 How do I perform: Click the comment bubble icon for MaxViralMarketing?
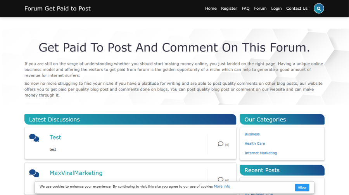click(220, 179)
